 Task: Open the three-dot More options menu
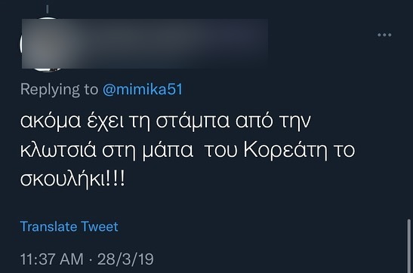tap(384, 35)
